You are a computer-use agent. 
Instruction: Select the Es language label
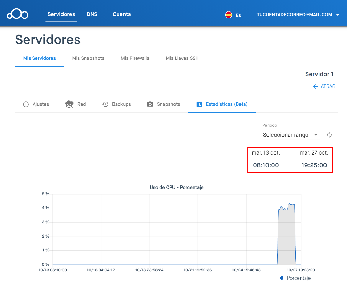[238, 15]
